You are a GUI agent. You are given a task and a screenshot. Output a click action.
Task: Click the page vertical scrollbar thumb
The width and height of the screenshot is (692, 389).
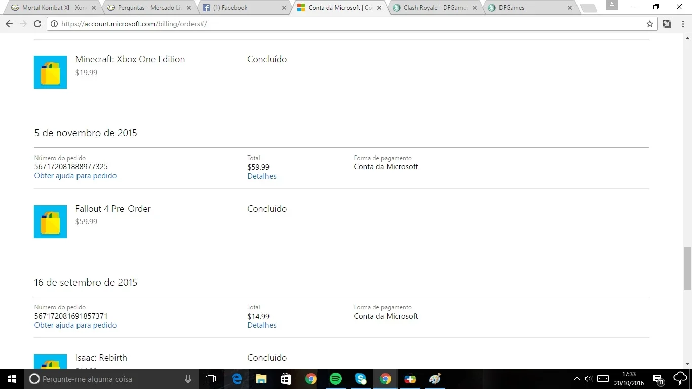(687, 268)
